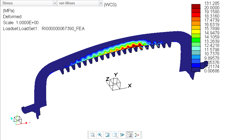Click the legend value 20.0000
227x140 pixels.
point(212,8)
